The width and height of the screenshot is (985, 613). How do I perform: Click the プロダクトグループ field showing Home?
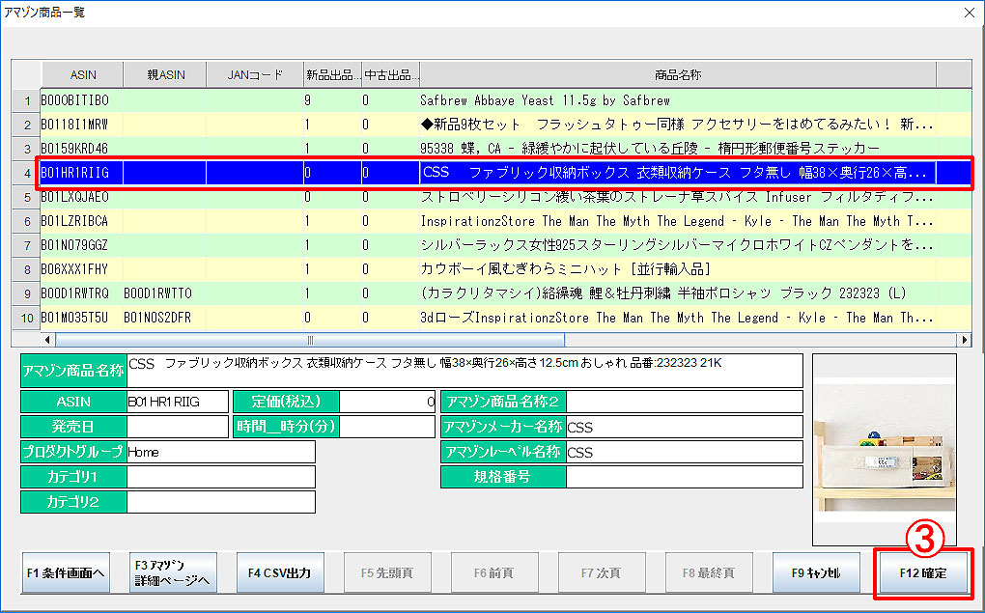click(x=220, y=452)
